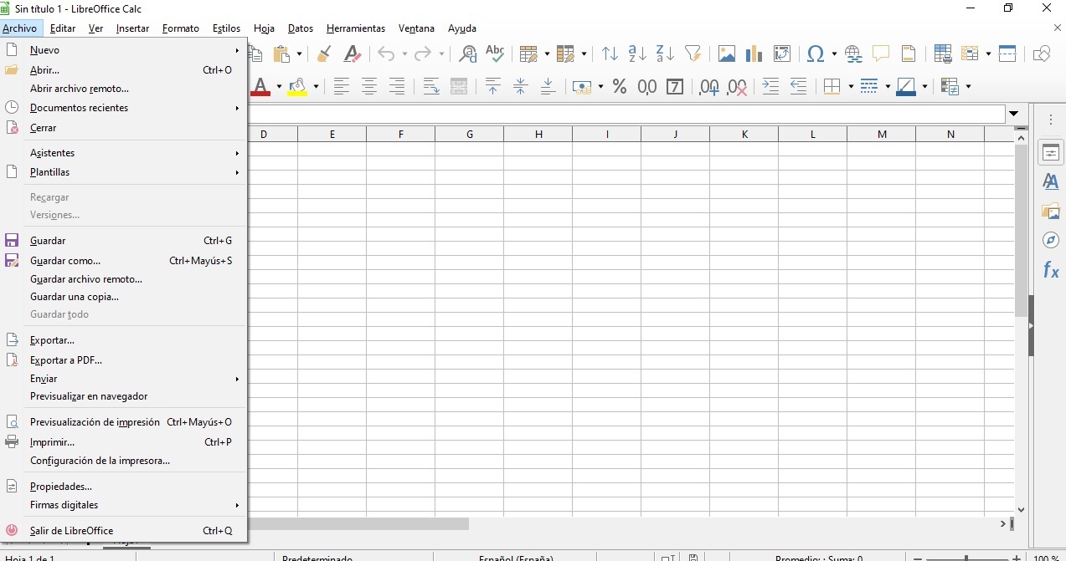Screen dimensions: 1066x561
Task: Open the font color dropdown arrow
Action: pyautogui.click(x=279, y=86)
